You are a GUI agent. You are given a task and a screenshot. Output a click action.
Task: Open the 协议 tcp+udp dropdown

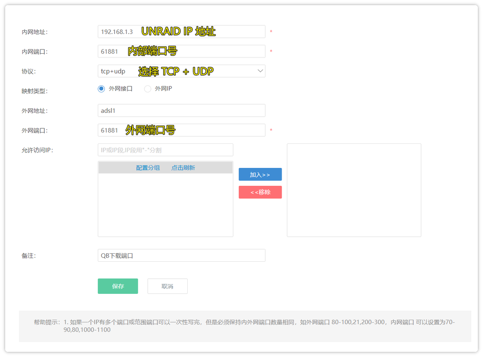coord(181,71)
